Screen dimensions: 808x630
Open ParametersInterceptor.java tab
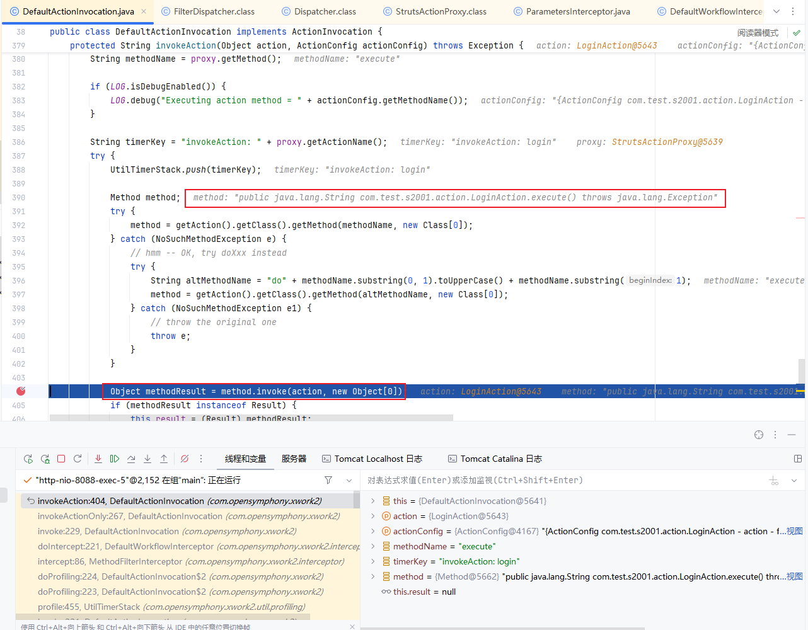[x=572, y=11]
